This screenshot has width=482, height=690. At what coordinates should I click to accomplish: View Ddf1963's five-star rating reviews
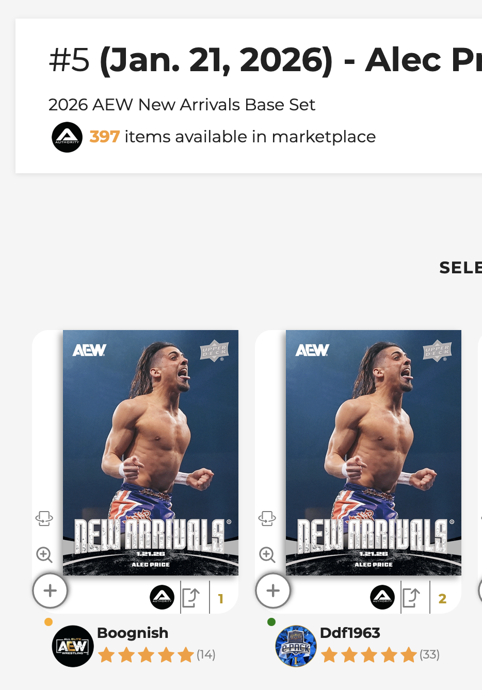379,655
